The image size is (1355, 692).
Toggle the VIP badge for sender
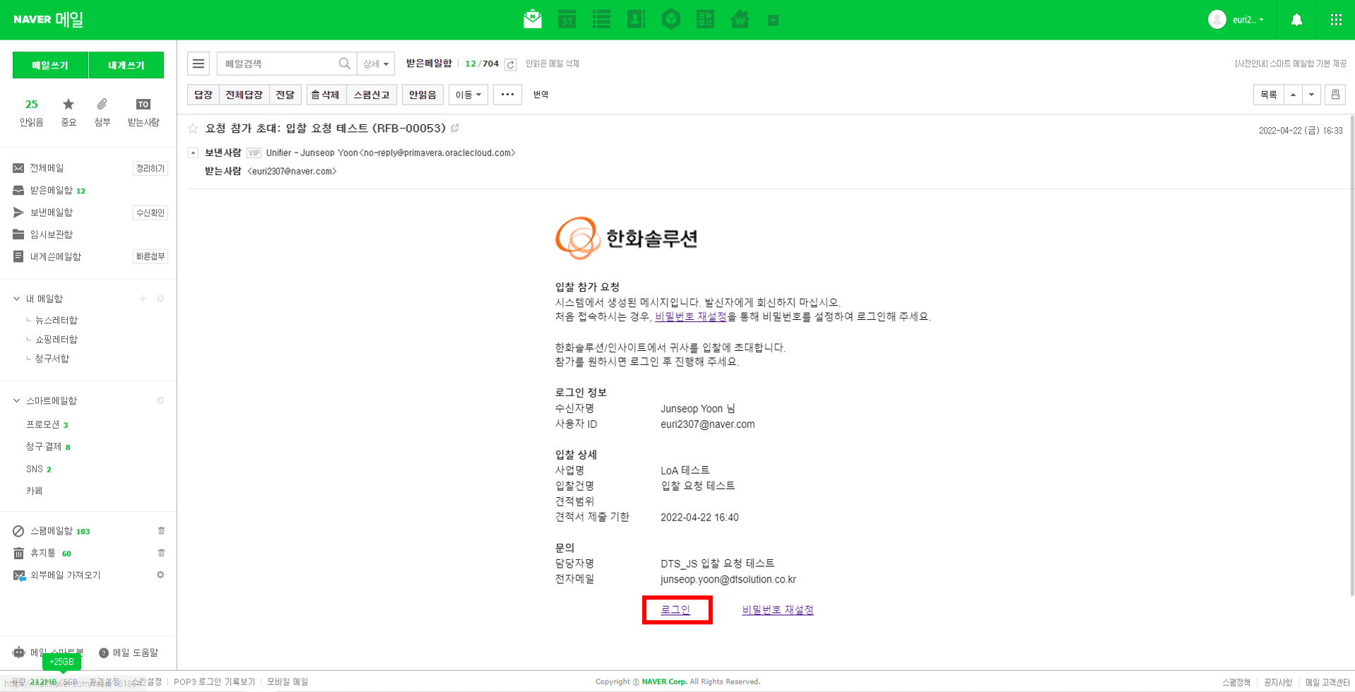click(x=253, y=153)
